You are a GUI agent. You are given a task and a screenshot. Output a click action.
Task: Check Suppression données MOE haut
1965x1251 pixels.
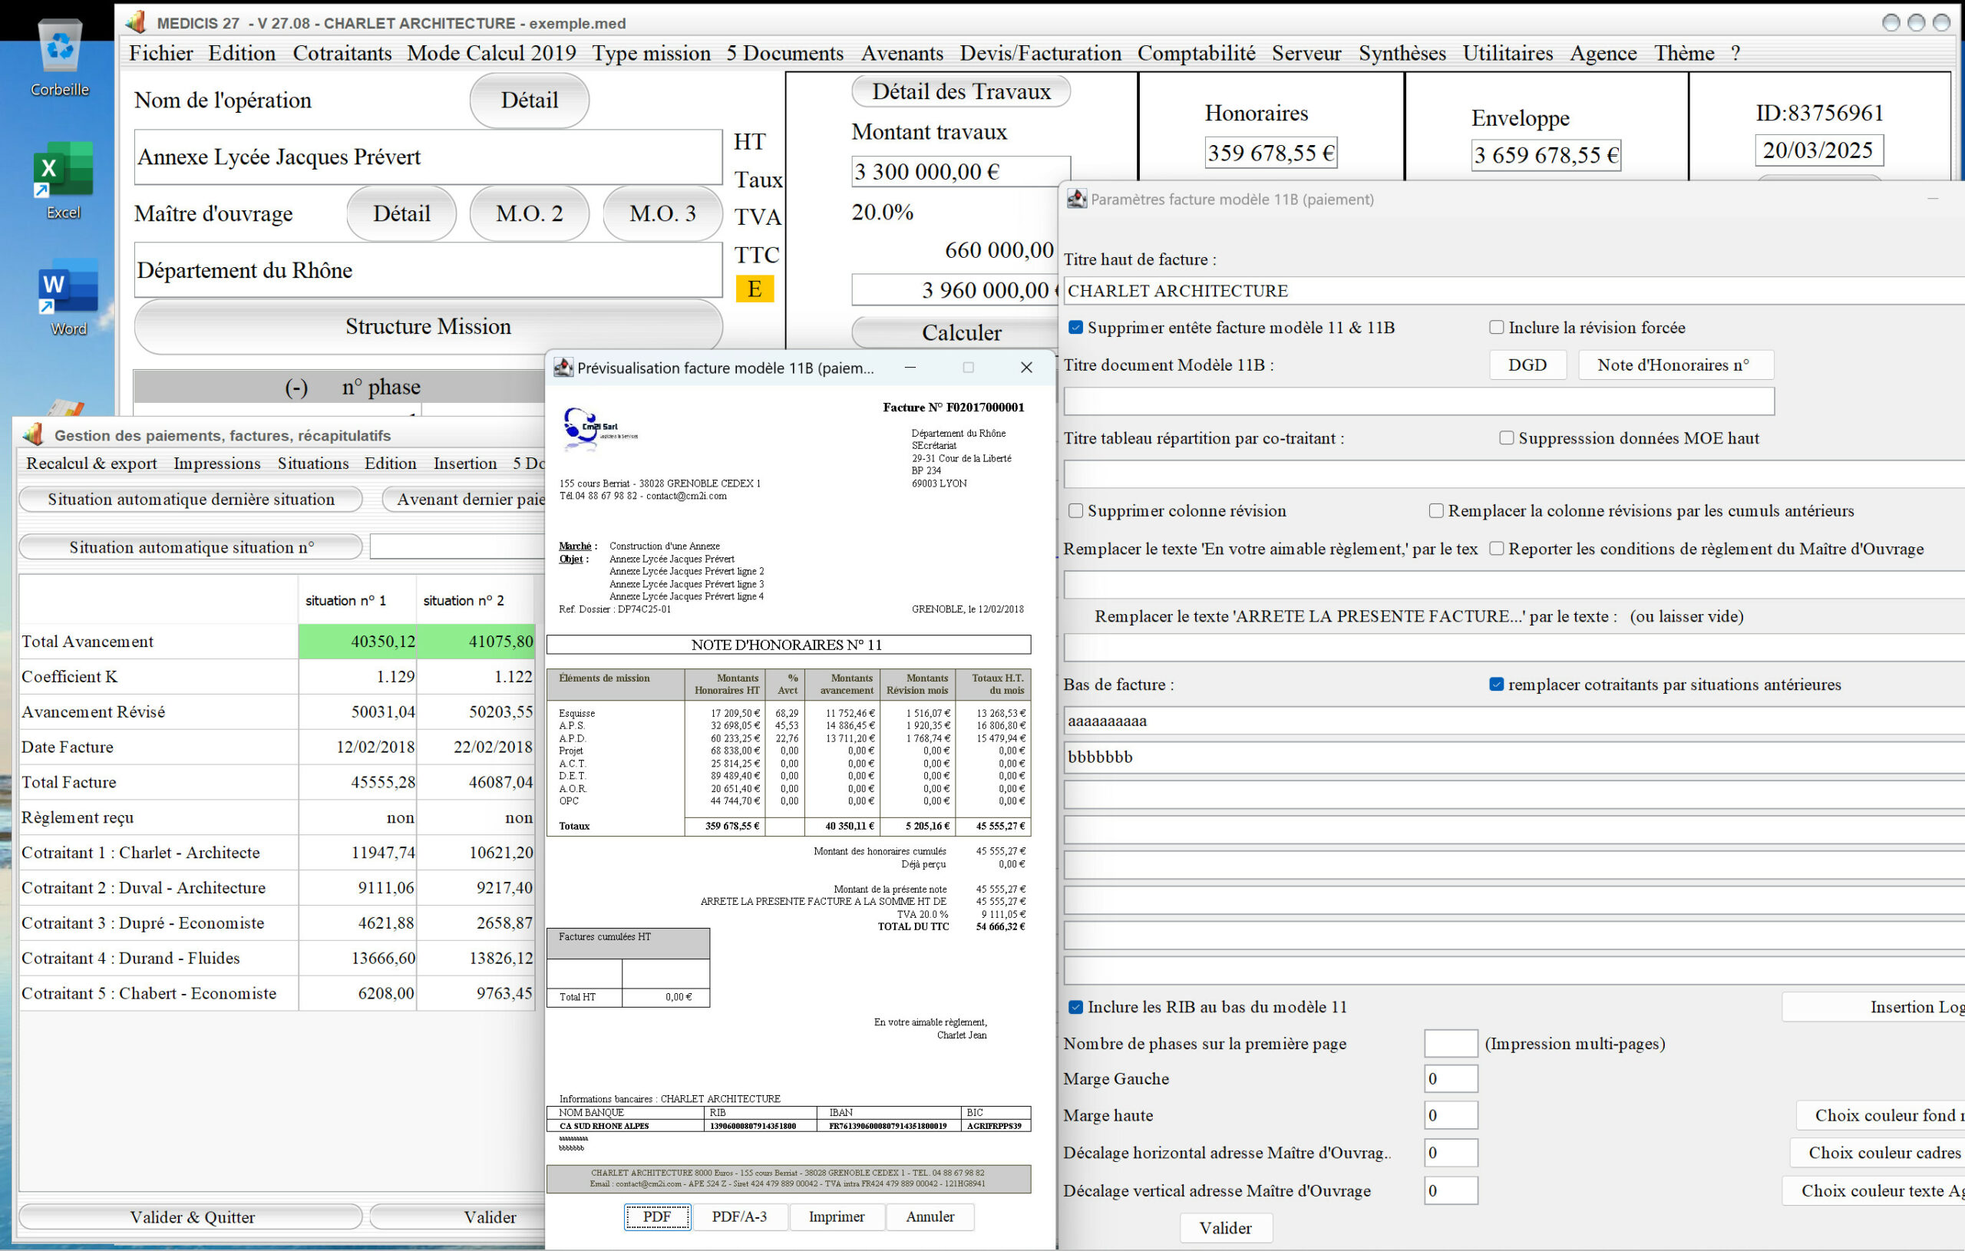[1507, 438]
